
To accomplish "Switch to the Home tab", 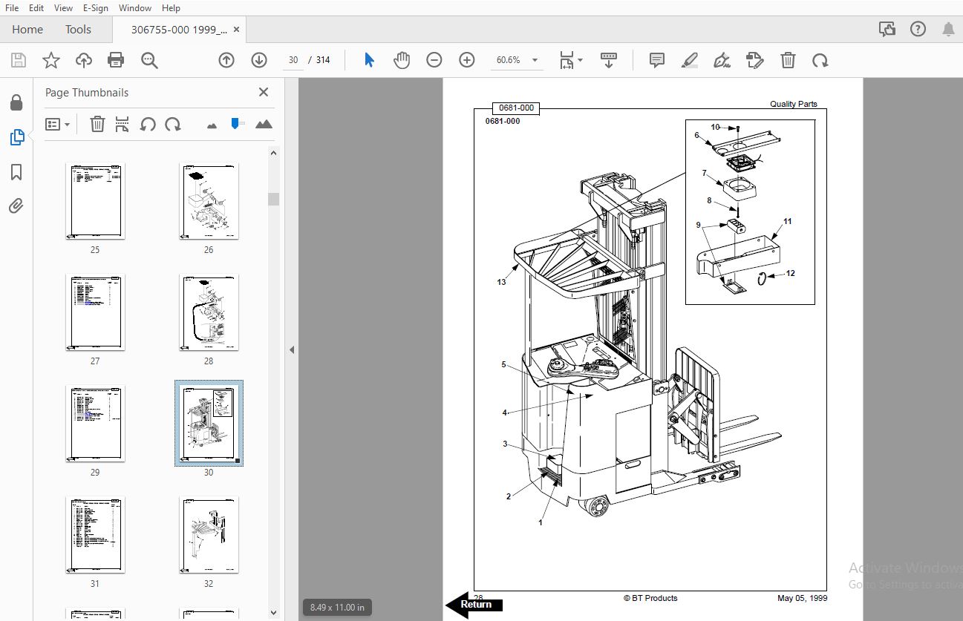I will click(27, 29).
